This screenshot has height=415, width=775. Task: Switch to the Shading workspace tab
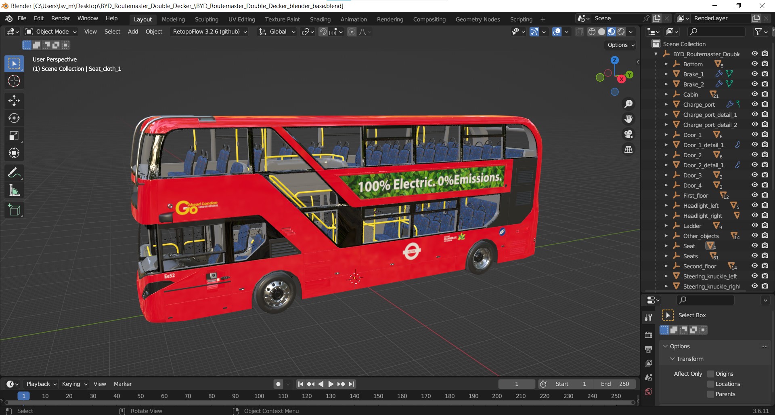coord(320,19)
